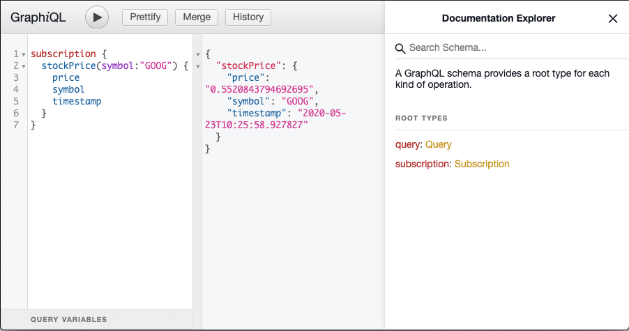The height and width of the screenshot is (331, 629).
Task: Click the timestamp field on line 5
Action: point(77,101)
